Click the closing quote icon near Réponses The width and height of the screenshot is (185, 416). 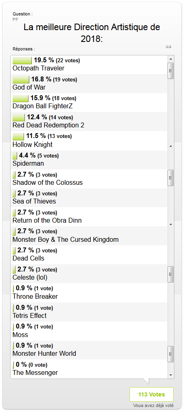pos(169,47)
